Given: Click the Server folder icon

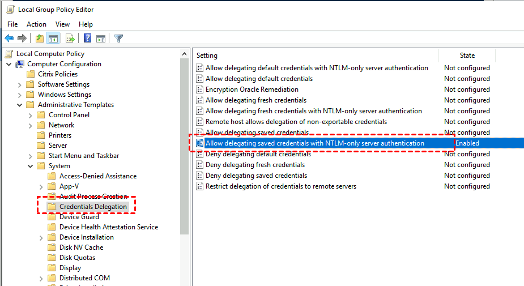Looking at the screenshot, I should pyautogui.click(x=41, y=146).
